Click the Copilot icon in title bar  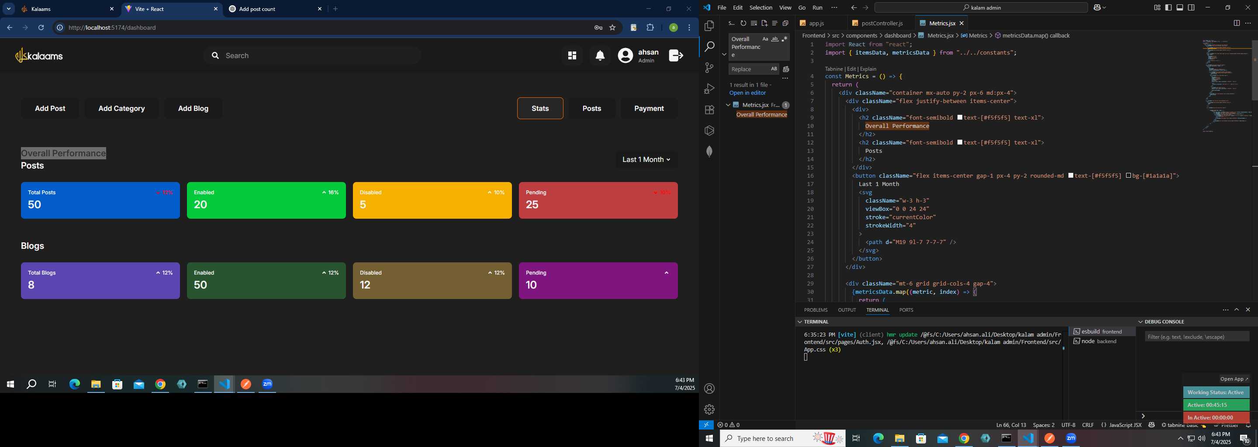1097,8
